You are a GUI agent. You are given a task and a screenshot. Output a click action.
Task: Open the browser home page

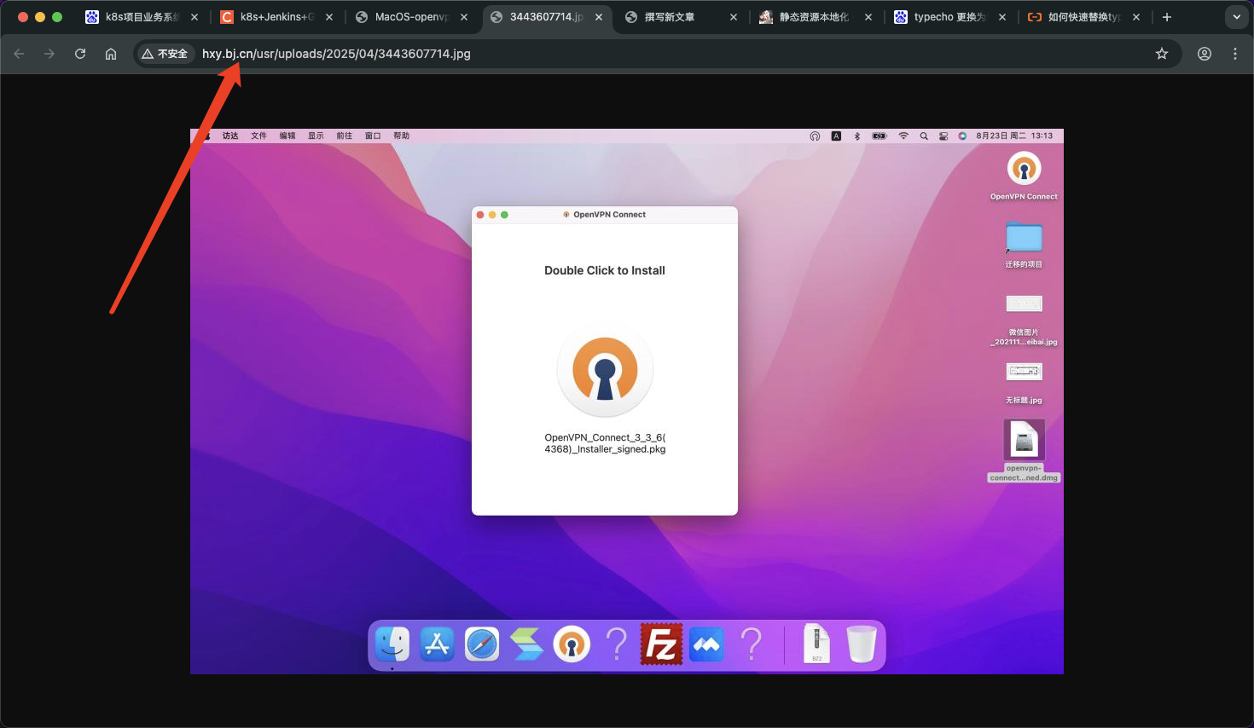click(111, 54)
